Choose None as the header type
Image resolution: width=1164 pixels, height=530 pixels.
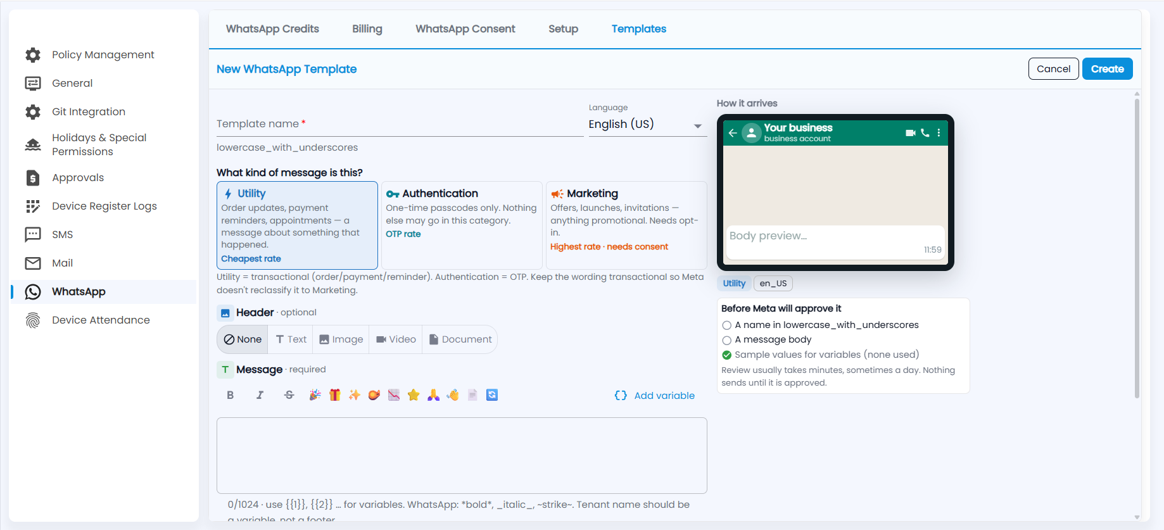pos(243,339)
